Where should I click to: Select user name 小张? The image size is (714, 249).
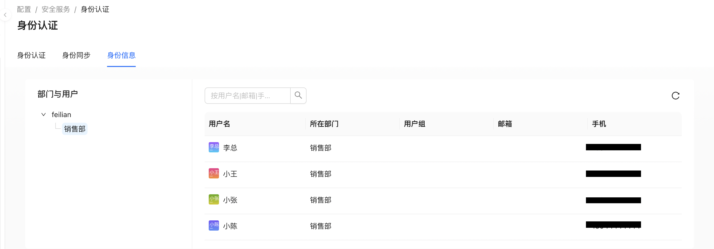(x=230, y=200)
